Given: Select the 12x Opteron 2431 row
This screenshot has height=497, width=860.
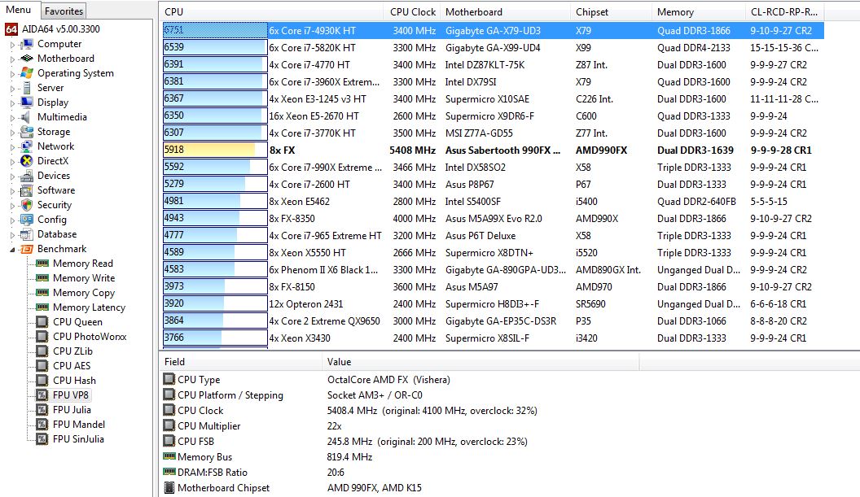Looking at the screenshot, I should coord(493,303).
